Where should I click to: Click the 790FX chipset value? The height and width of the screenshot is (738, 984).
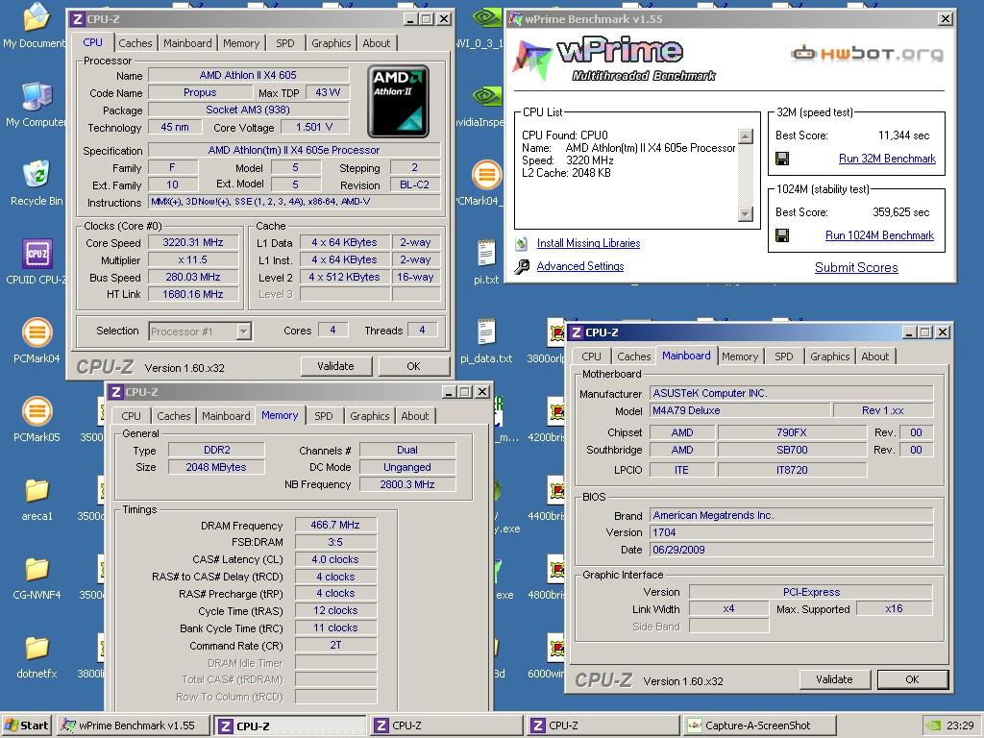point(792,432)
